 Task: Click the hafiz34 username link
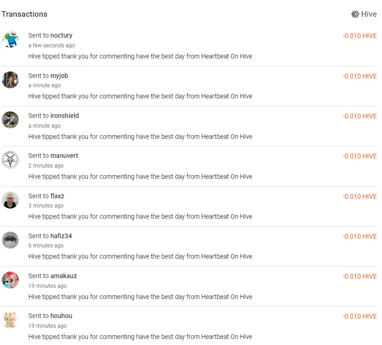point(61,236)
